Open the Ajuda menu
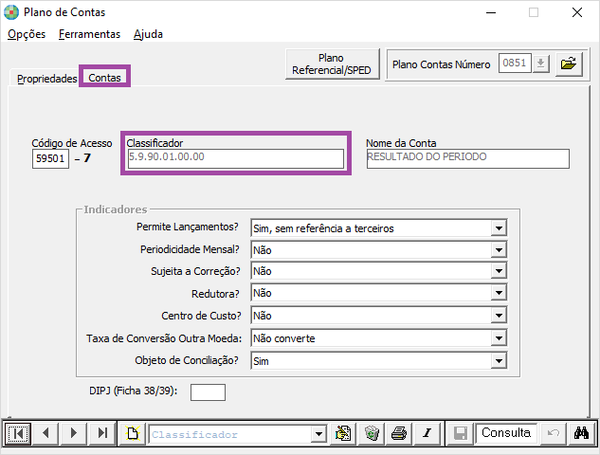 (x=148, y=34)
